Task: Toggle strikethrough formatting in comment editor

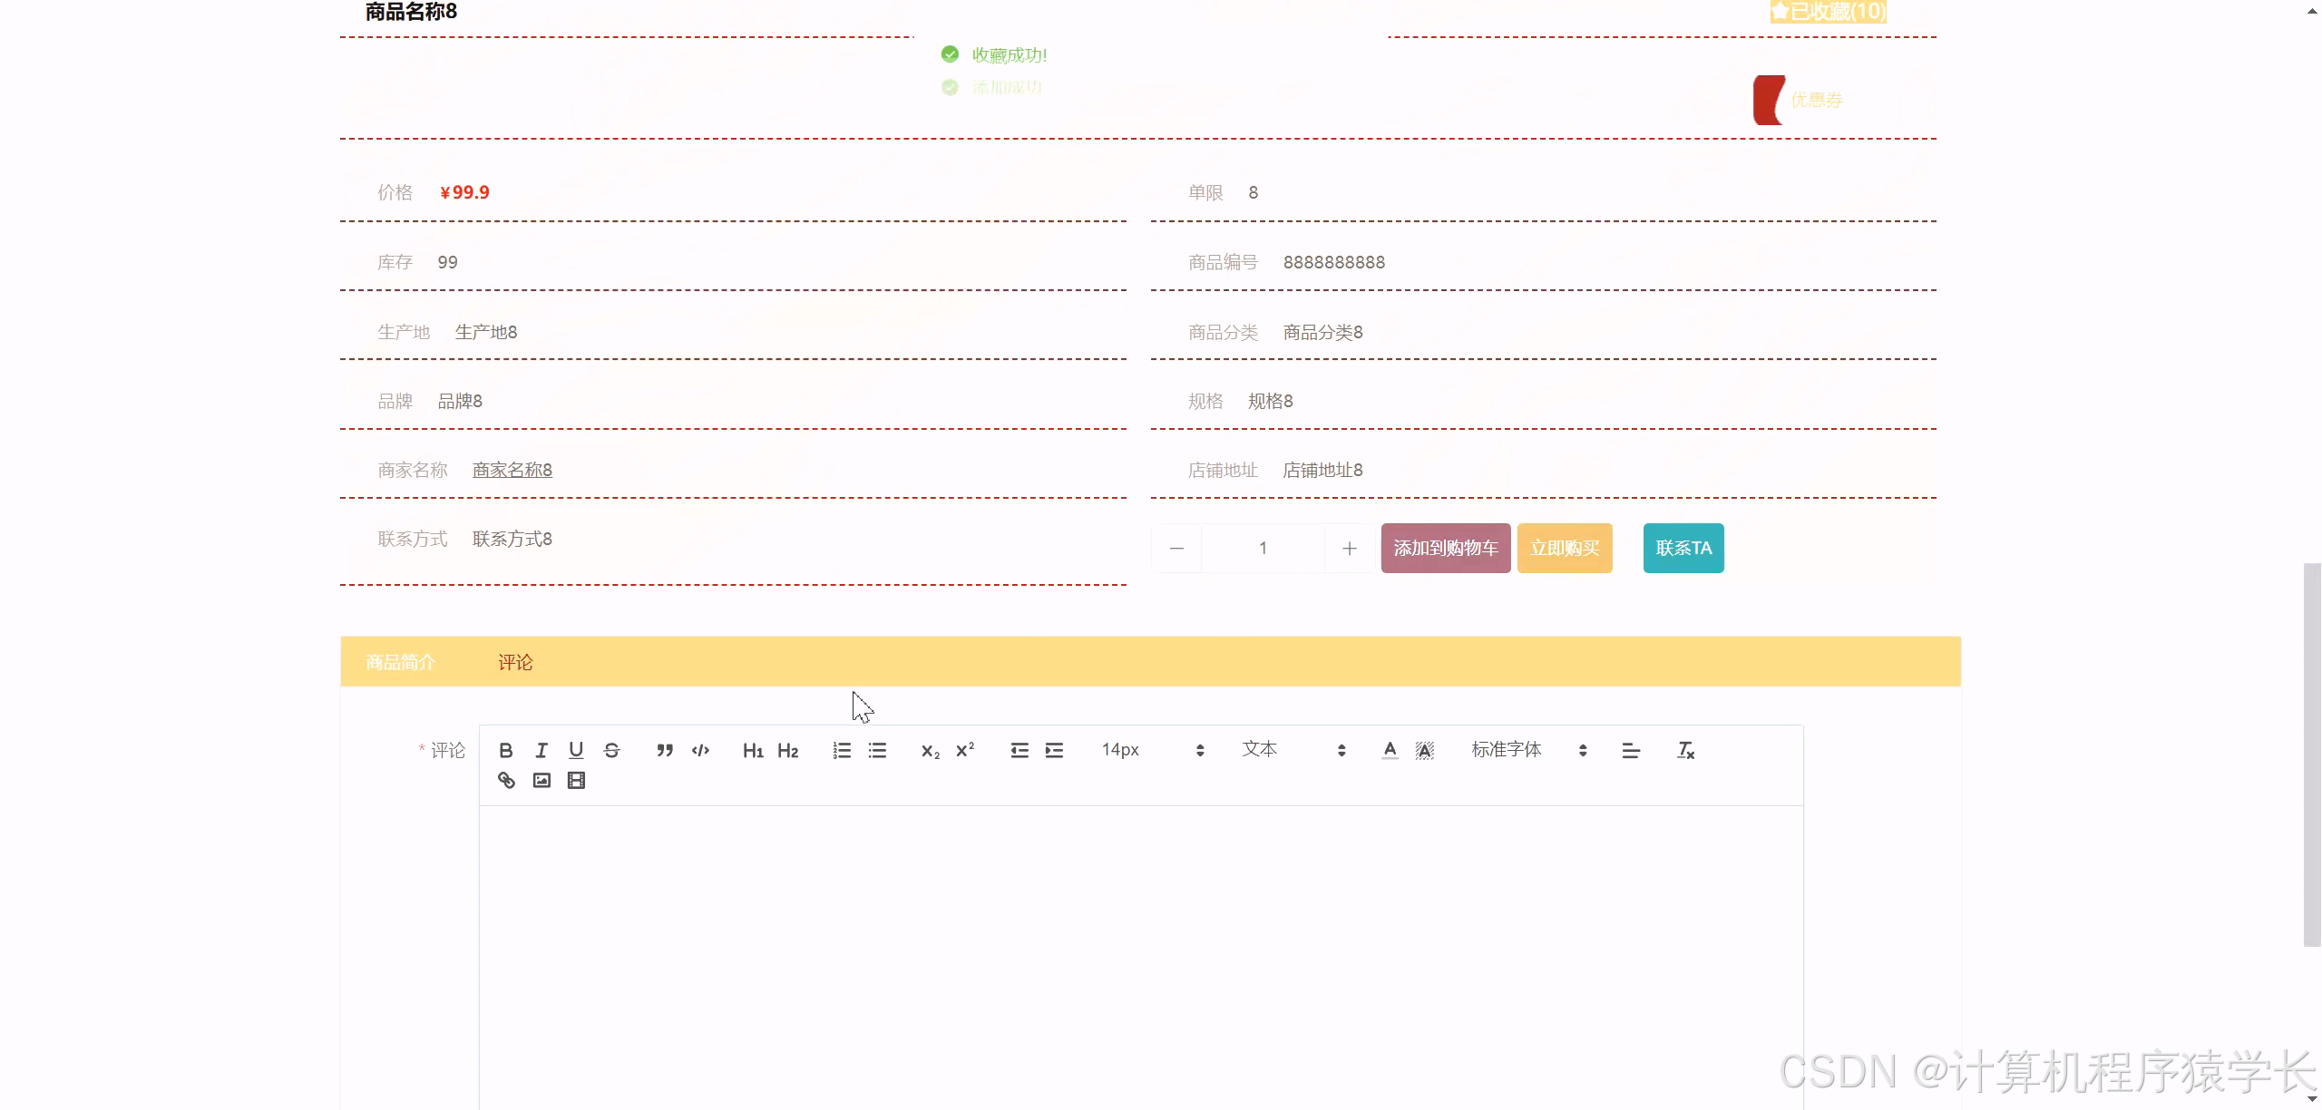Action: 611,750
